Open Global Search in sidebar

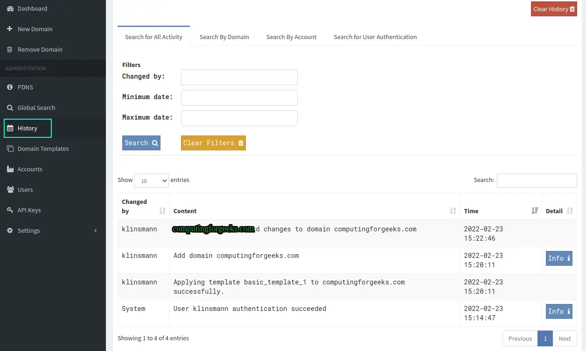(x=36, y=108)
